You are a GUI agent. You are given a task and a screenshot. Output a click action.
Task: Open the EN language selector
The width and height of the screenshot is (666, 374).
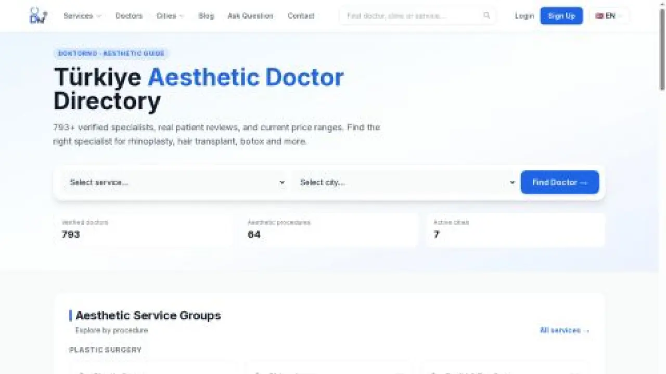(x=609, y=16)
